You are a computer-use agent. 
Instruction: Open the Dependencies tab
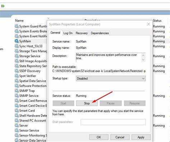[100, 33]
